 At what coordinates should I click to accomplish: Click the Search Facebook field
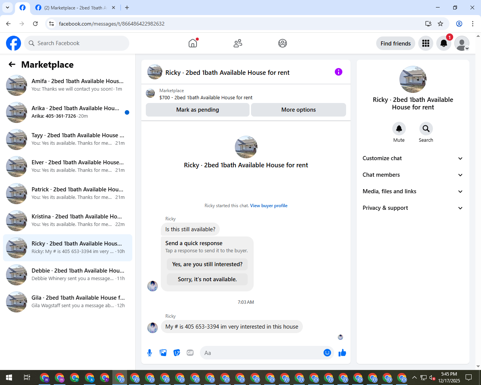77,43
